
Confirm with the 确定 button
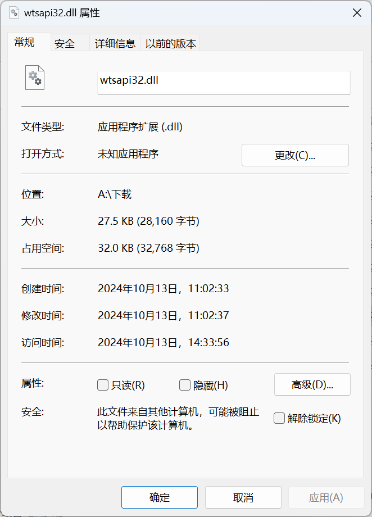[160, 497]
